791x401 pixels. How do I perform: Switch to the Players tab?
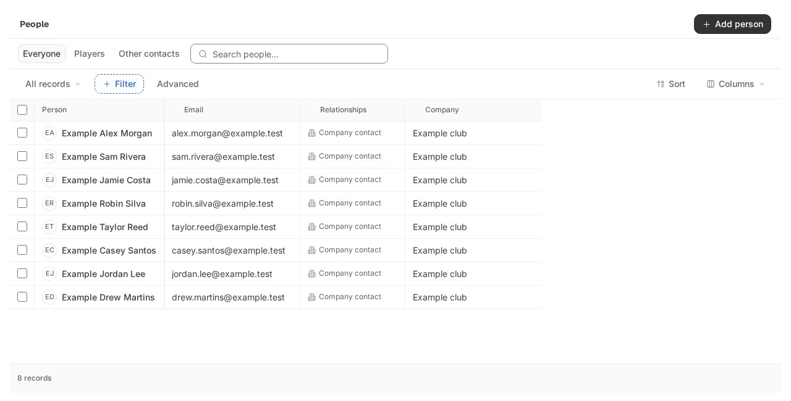click(x=90, y=54)
